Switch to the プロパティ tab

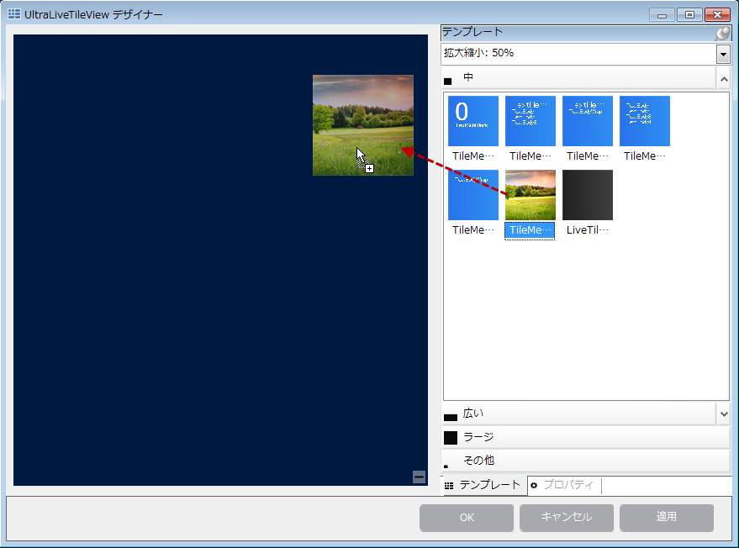pos(567,486)
